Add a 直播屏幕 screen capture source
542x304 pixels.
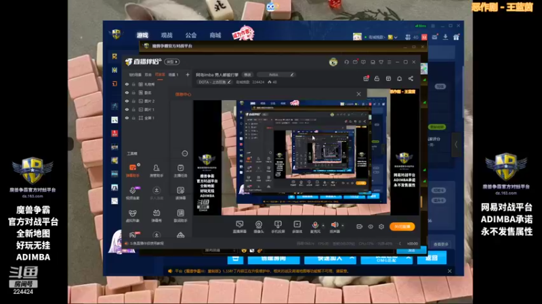tap(239, 227)
